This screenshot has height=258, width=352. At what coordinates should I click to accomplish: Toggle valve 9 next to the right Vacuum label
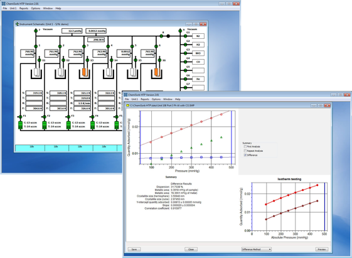pyautogui.click(x=180, y=31)
